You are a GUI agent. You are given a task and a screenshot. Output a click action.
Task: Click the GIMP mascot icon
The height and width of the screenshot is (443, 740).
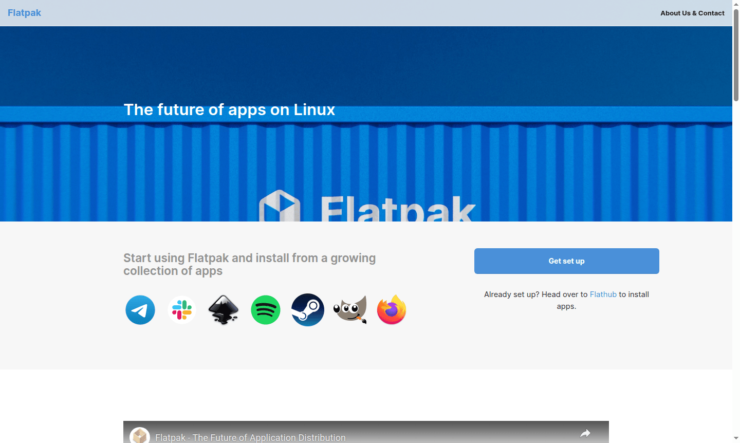349,309
